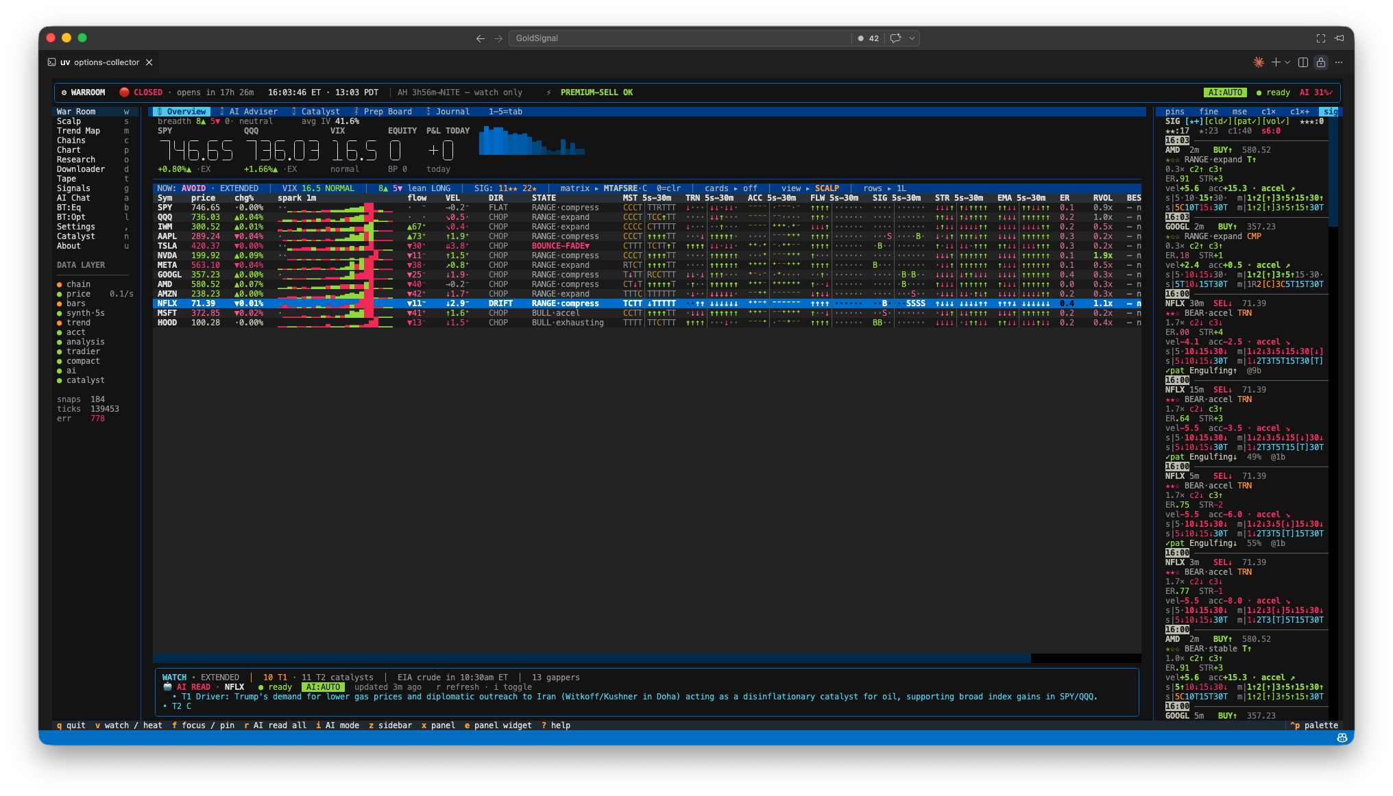Open AI Chat in the sidebar
Viewport: 1393px width, 796px height.
coord(93,198)
